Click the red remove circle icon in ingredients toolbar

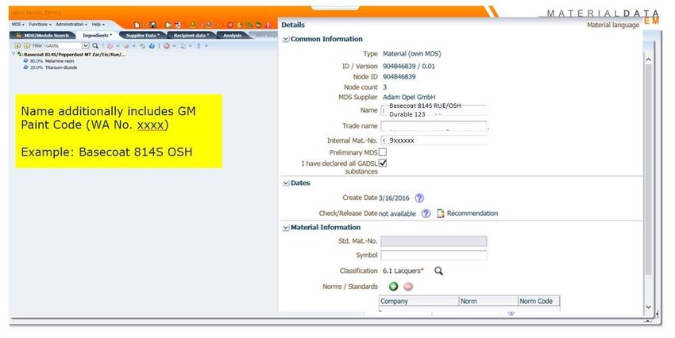166,46
